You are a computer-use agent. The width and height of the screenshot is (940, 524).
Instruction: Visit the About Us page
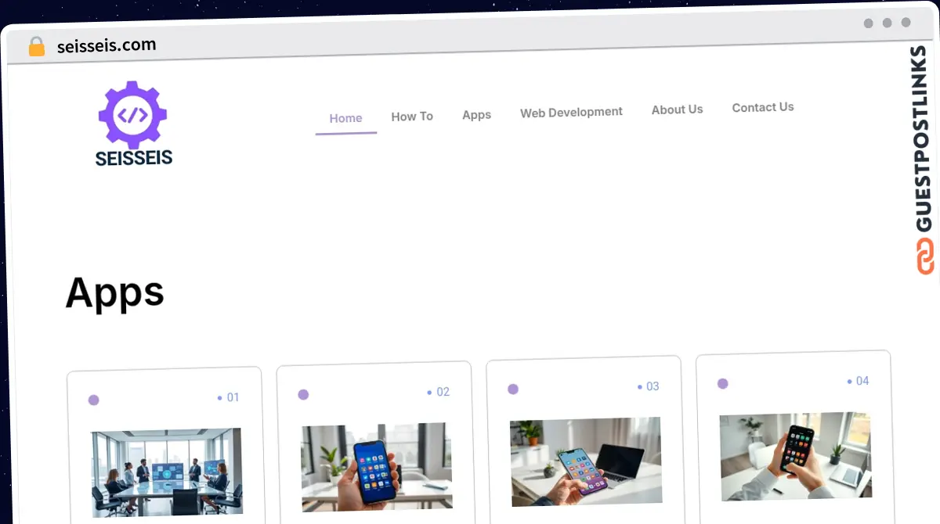pyautogui.click(x=677, y=109)
